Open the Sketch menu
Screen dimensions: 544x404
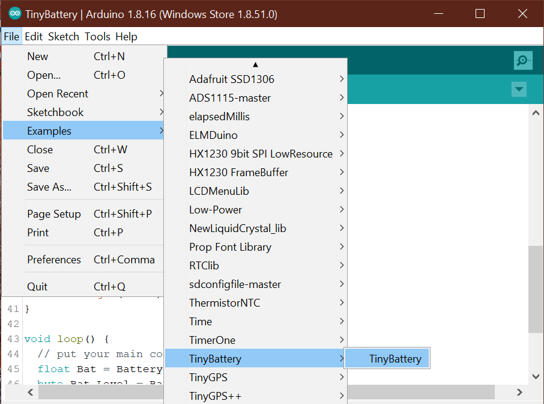tap(64, 37)
